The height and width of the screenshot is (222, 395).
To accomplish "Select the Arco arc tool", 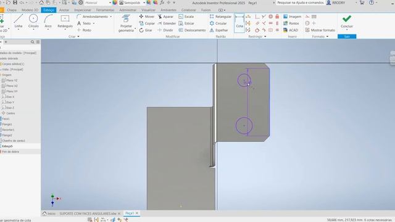I will pyautogui.click(x=48, y=22).
